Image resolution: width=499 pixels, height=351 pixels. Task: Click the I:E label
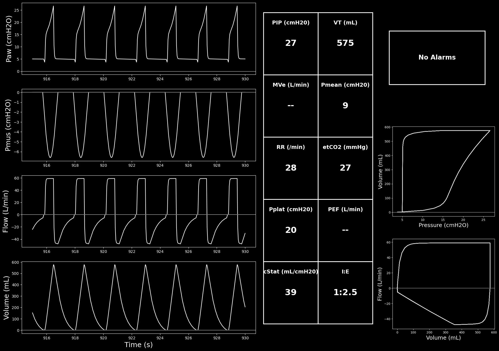click(x=345, y=272)
